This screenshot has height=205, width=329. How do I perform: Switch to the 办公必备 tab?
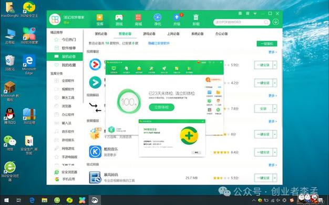tap(222, 34)
